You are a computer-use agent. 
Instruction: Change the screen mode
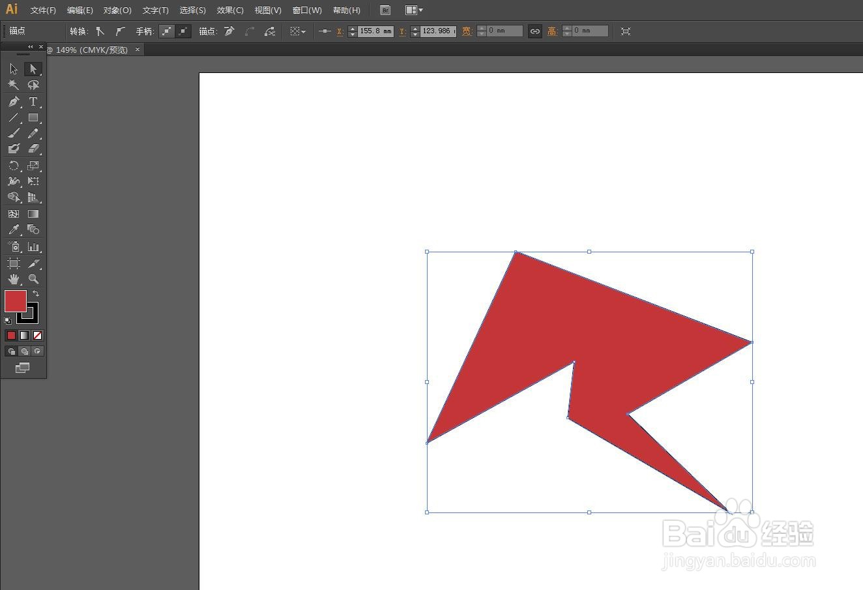[x=23, y=368]
